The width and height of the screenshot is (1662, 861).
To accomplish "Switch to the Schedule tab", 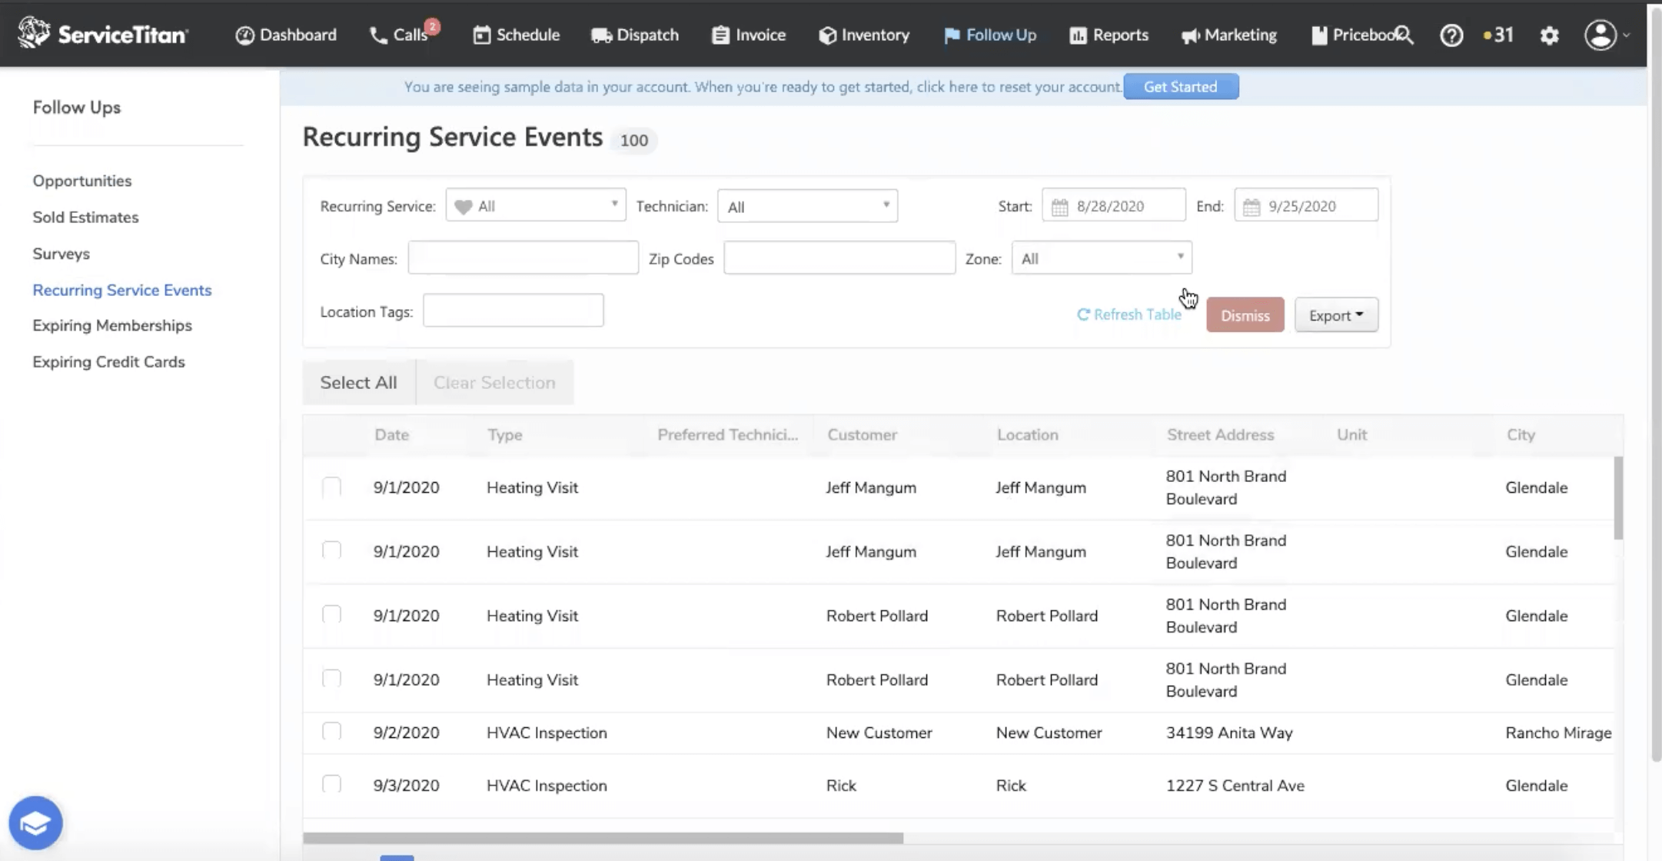I will tap(516, 35).
